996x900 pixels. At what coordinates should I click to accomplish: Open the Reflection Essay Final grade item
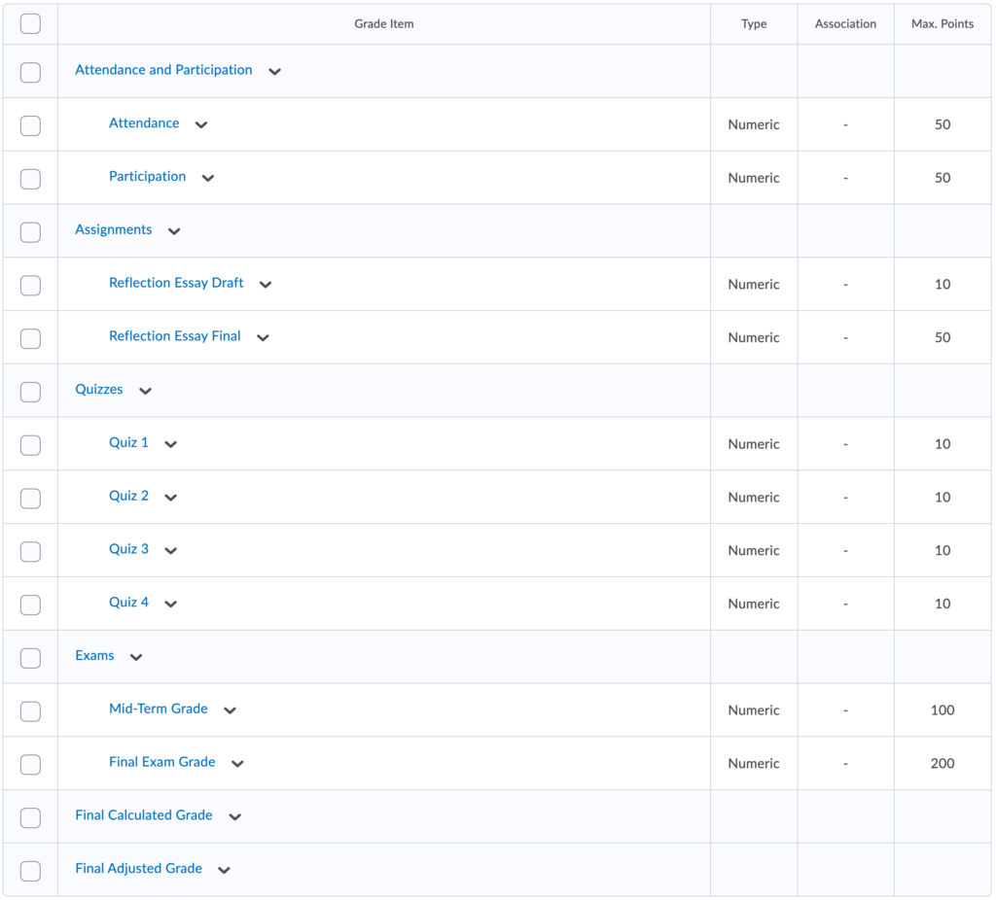(x=175, y=335)
